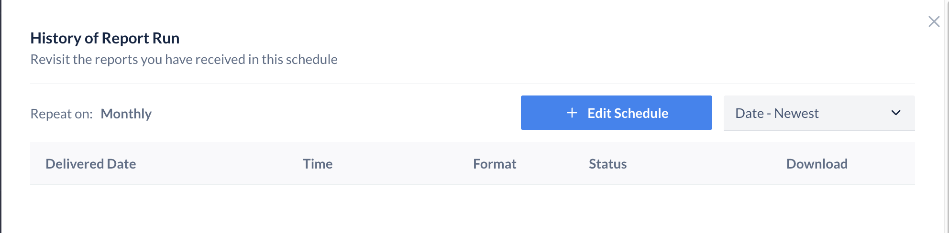949x233 pixels.
Task: Click the History of Report Run title
Action: (x=105, y=38)
